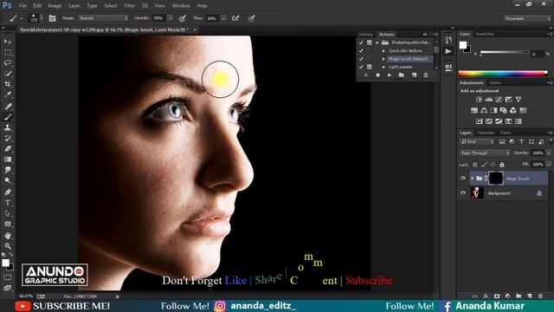The image size is (554, 312).
Task: Enable airbrush mode in options bar
Action: 235,18
